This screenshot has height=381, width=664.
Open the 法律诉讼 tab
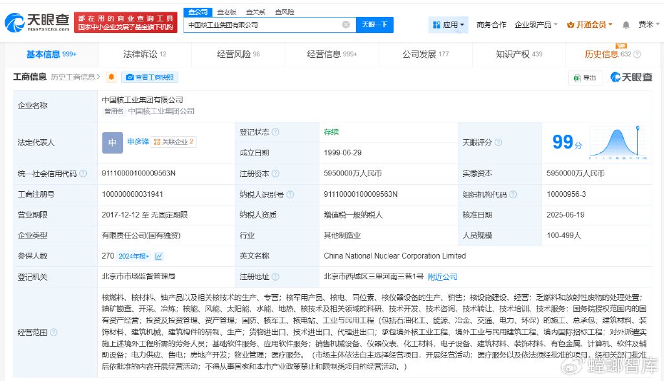tap(145, 54)
